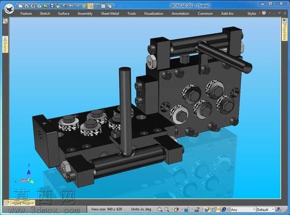Expand the Properties side panel tab
The height and width of the screenshot is (215, 290).
[285, 29]
